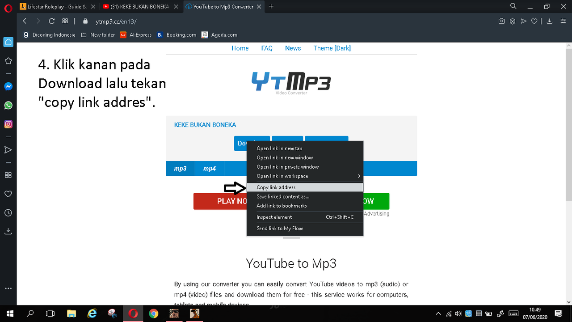Open the FAQ link

(x=267, y=48)
